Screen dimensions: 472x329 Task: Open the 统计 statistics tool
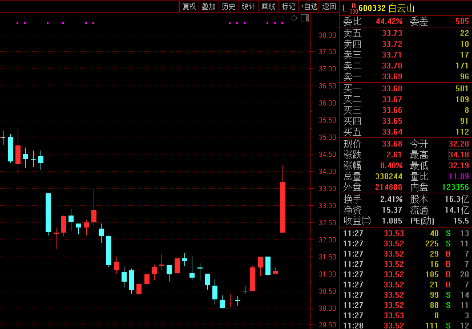(x=248, y=6)
